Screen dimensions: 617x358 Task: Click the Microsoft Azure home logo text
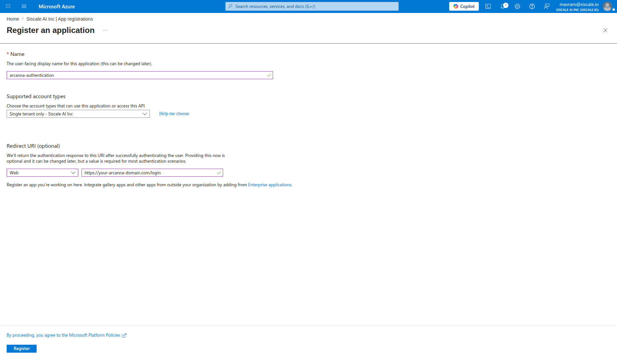pos(57,6)
